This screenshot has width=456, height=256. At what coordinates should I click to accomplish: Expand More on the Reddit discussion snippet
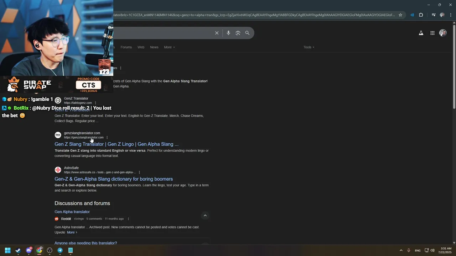coord(72,232)
